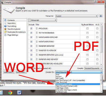
Task: Toggle As-Is checkbox for MONTUHIRKHOPECHEF
Action: tap(97, 37)
